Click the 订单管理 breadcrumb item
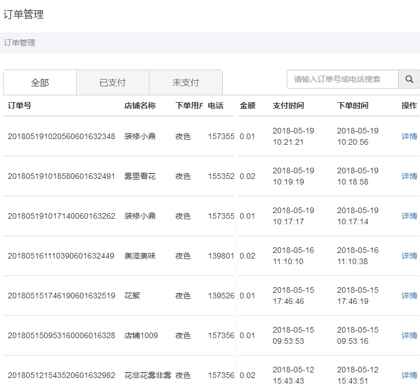This screenshot has width=420, height=392. coord(20,43)
